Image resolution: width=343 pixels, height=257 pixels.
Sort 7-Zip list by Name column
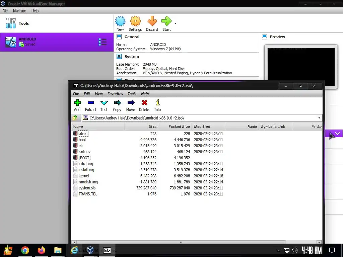98,126
